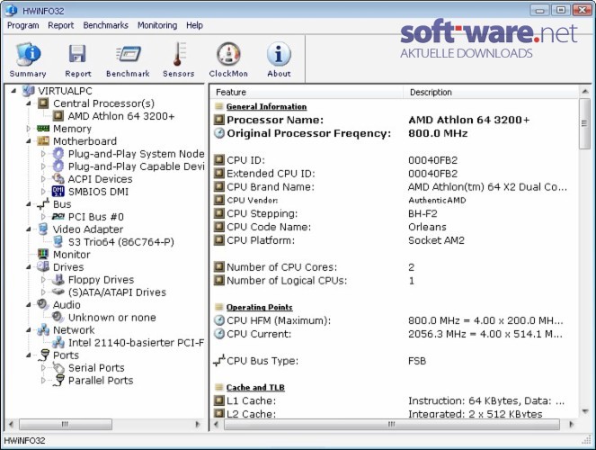
Task: Select the CPU Current row
Action: 394,334
